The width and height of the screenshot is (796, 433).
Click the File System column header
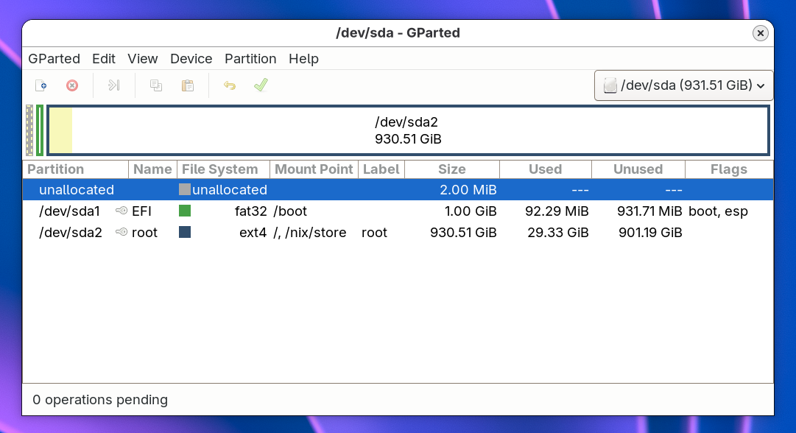[x=220, y=169]
